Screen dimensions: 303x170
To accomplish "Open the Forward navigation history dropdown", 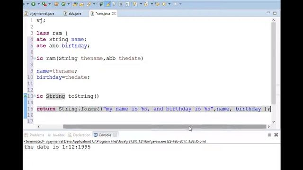I will [180, 4].
